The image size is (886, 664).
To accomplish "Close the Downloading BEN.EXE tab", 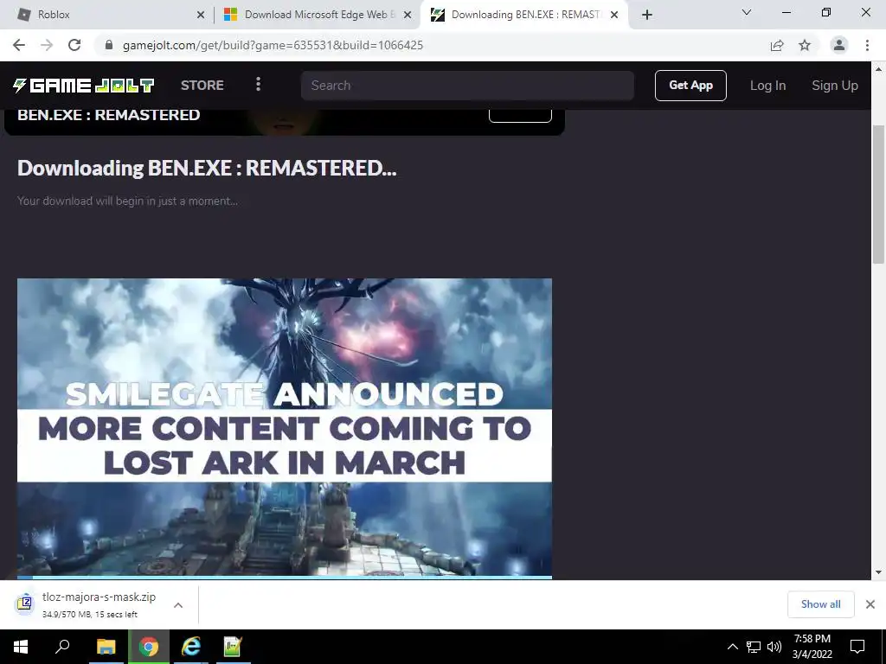I will pos(614,15).
